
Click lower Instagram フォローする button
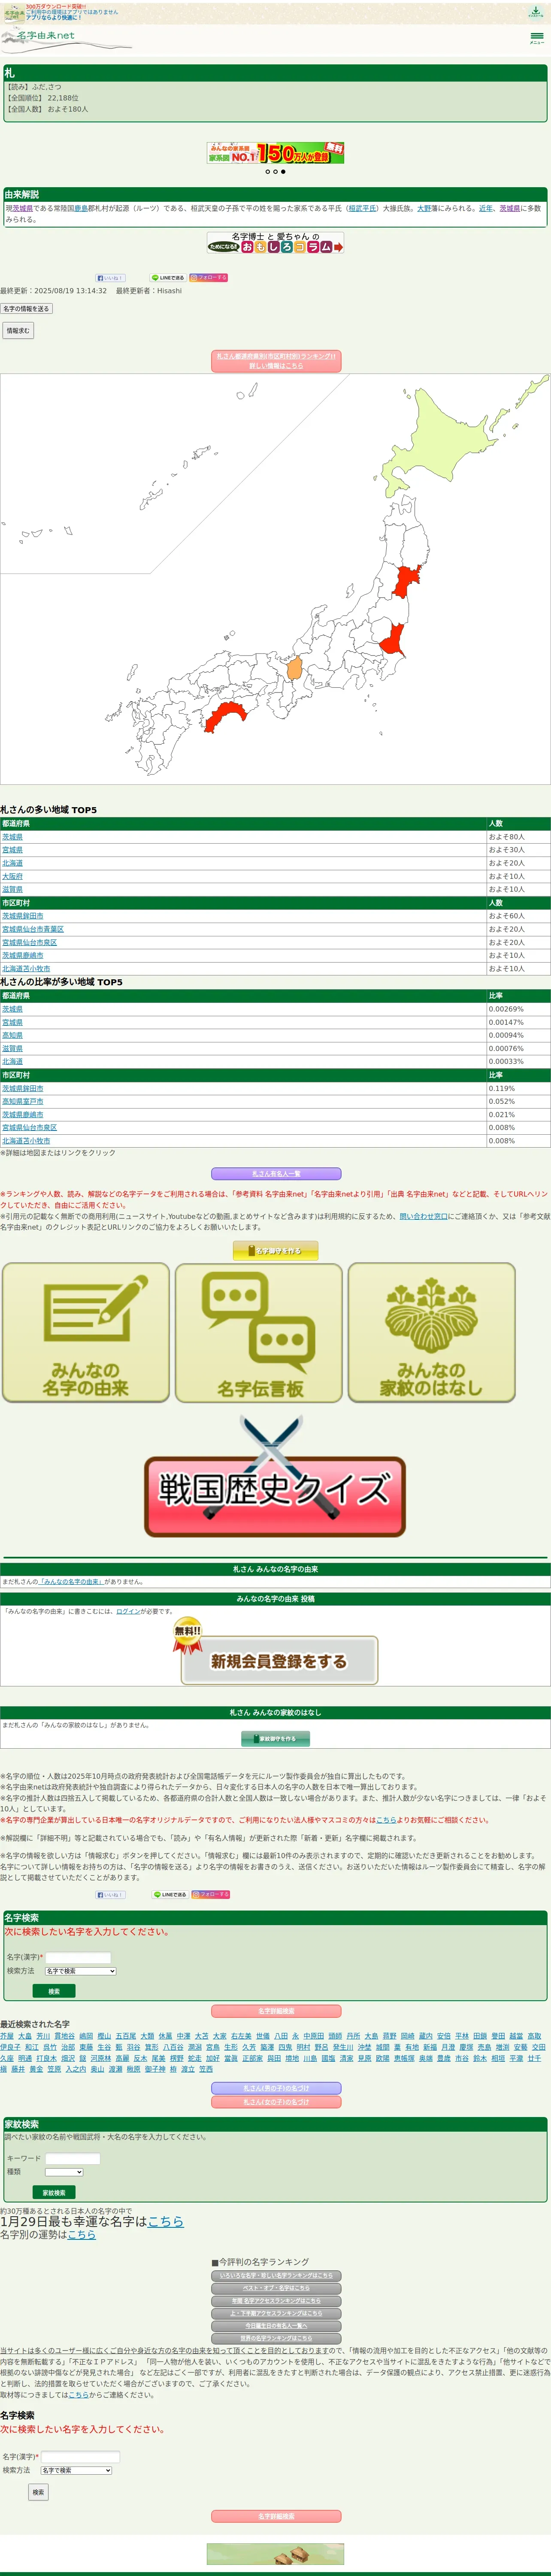(211, 1895)
